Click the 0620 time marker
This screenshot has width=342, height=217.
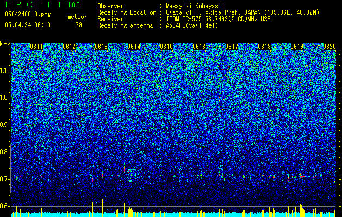(329, 47)
